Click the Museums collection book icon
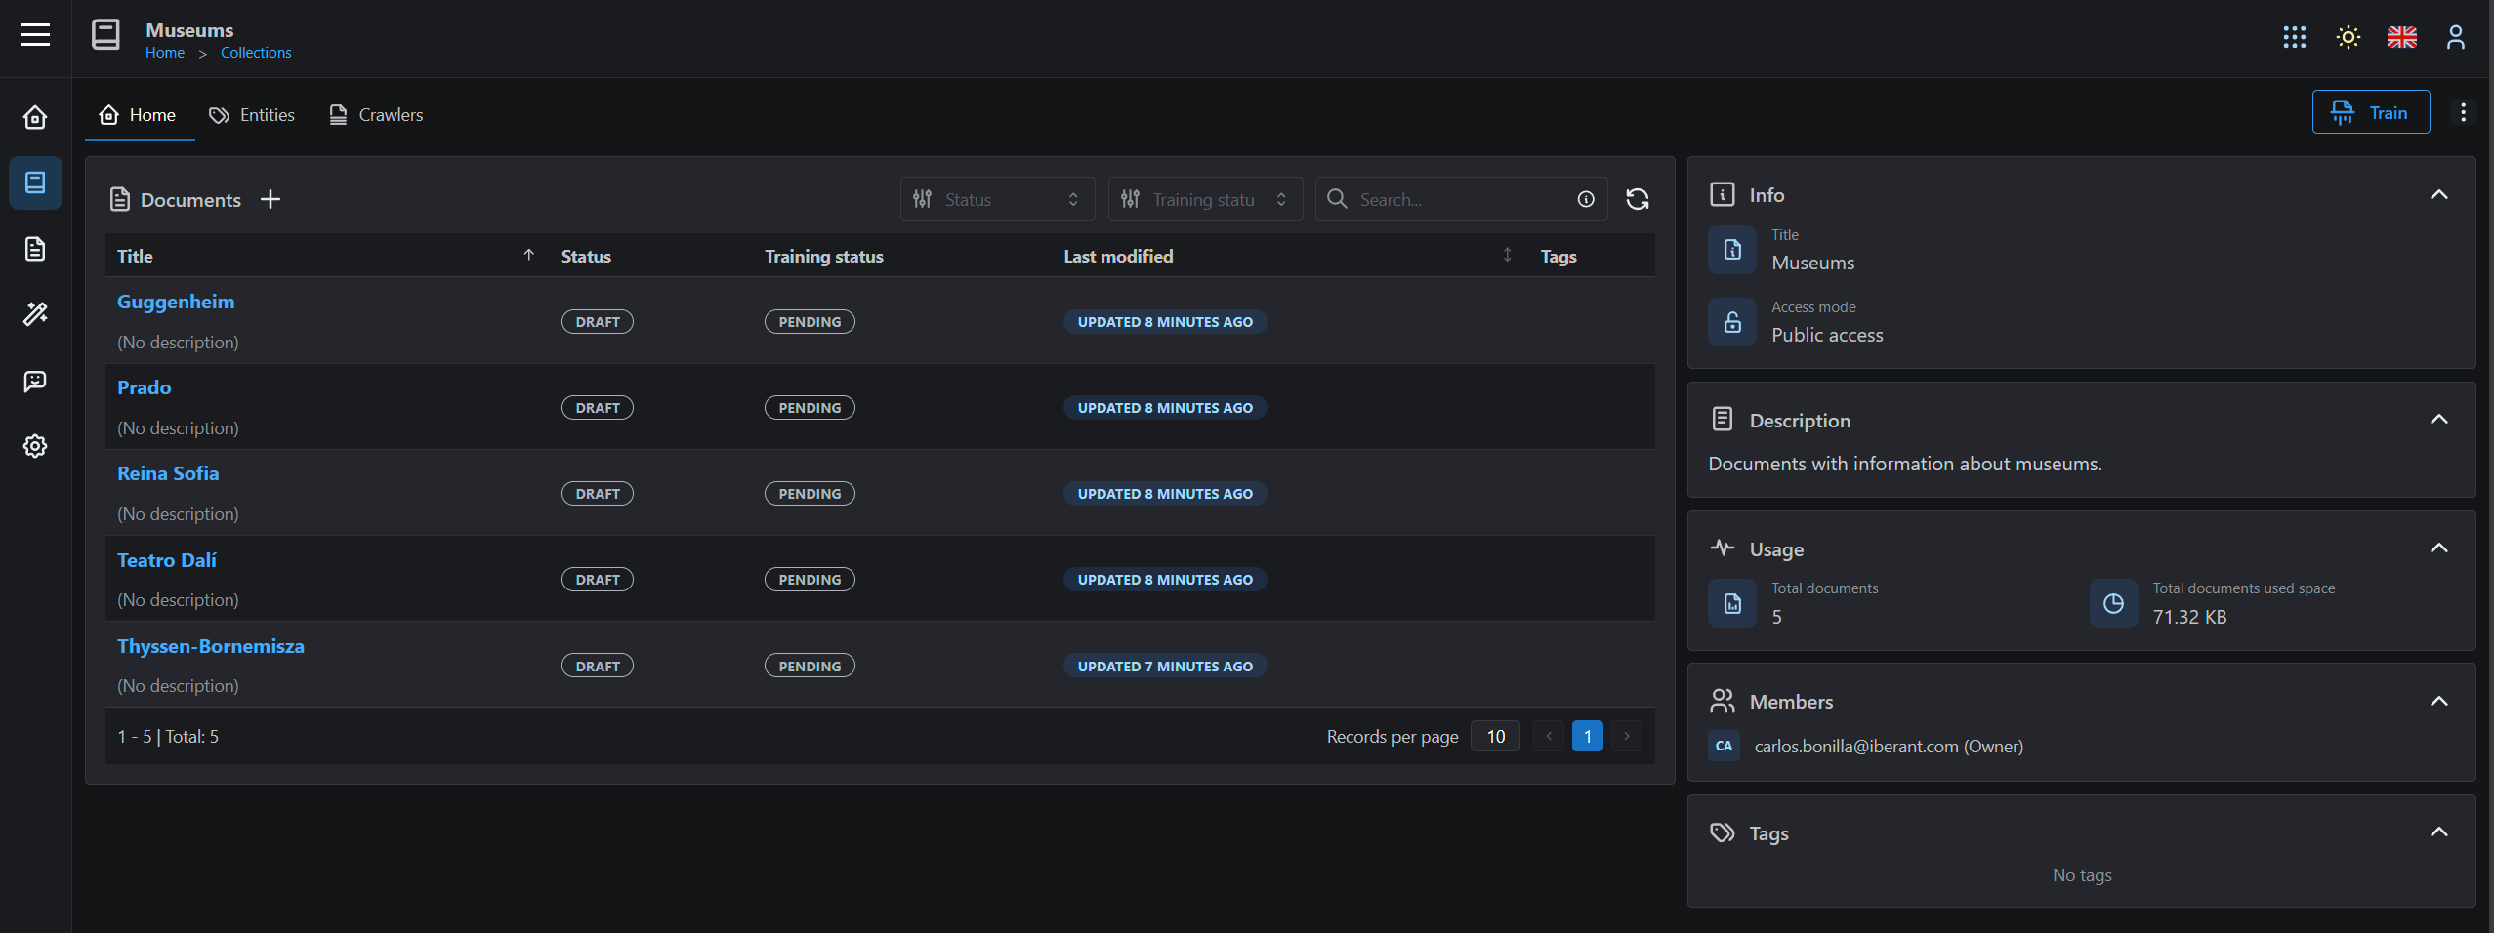The height and width of the screenshot is (933, 2494). [105, 35]
